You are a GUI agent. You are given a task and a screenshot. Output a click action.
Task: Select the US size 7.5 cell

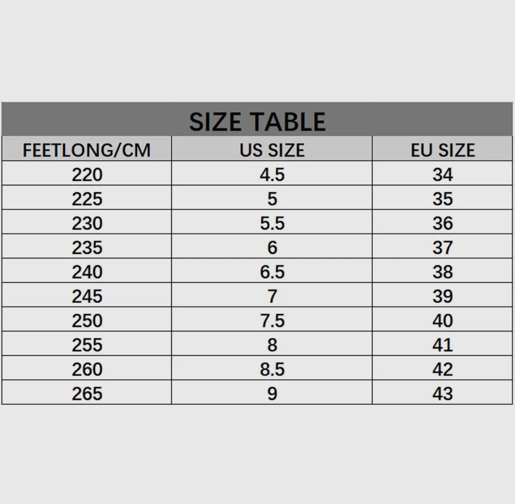pos(272,321)
